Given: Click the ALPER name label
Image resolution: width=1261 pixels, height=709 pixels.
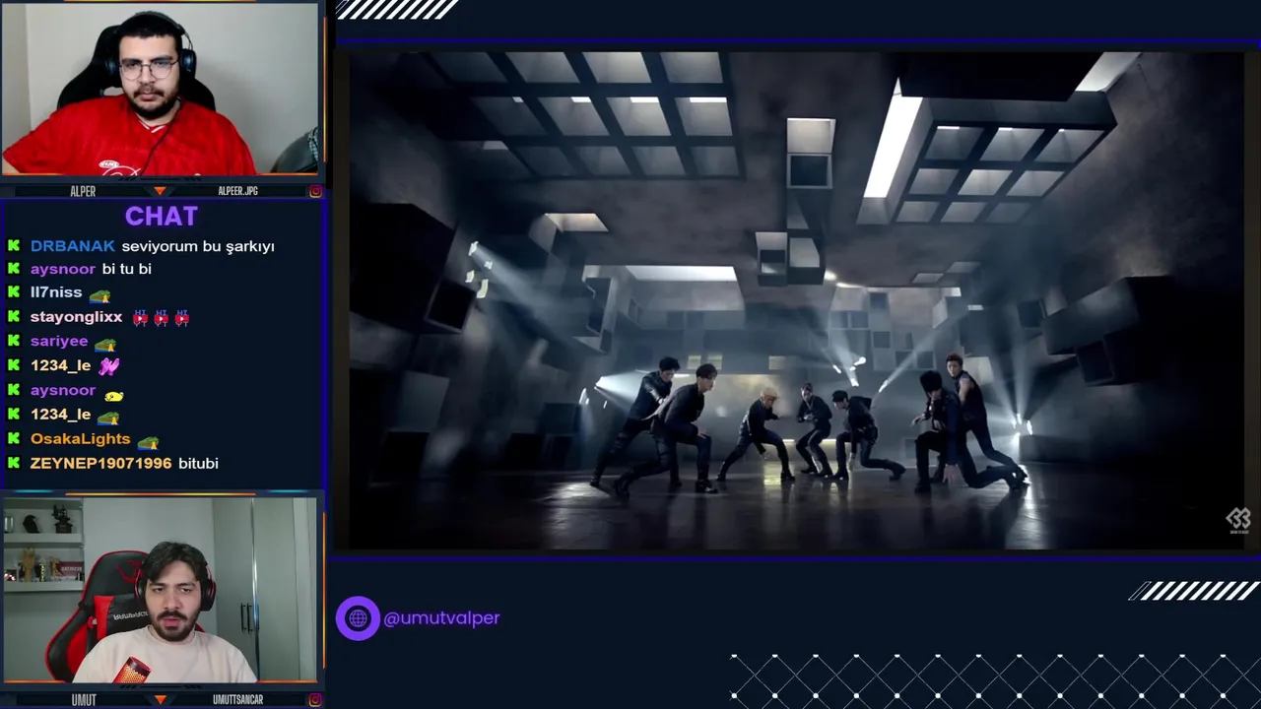Looking at the screenshot, I should [84, 191].
